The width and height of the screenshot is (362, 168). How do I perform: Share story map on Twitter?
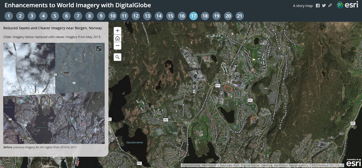pyautogui.click(x=324, y=6)
